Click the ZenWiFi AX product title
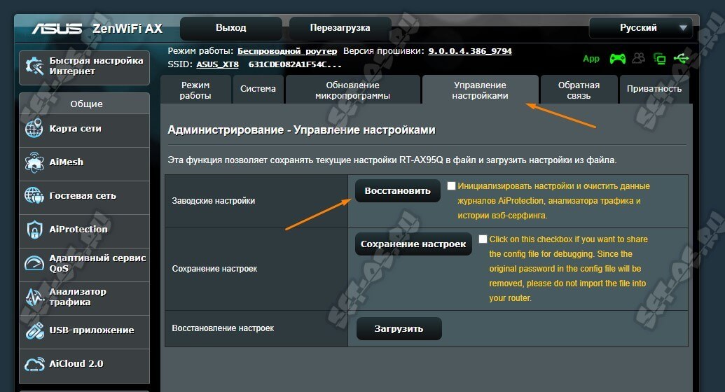The image size is (725, 392). click(x=127, y=29)
